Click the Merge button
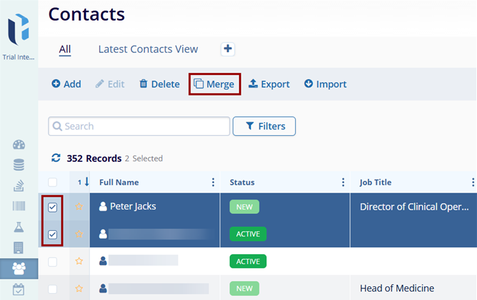477x300 pixels. (x=214, y=84)
